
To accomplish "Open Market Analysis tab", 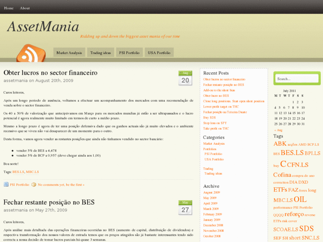I will point(69,52).
